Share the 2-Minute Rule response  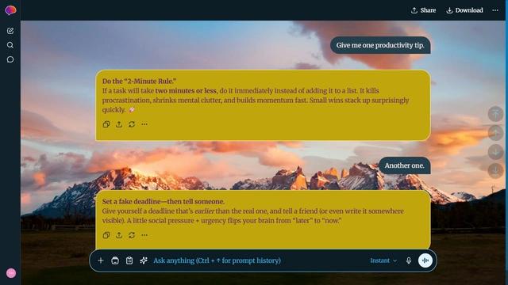[119, 124]
